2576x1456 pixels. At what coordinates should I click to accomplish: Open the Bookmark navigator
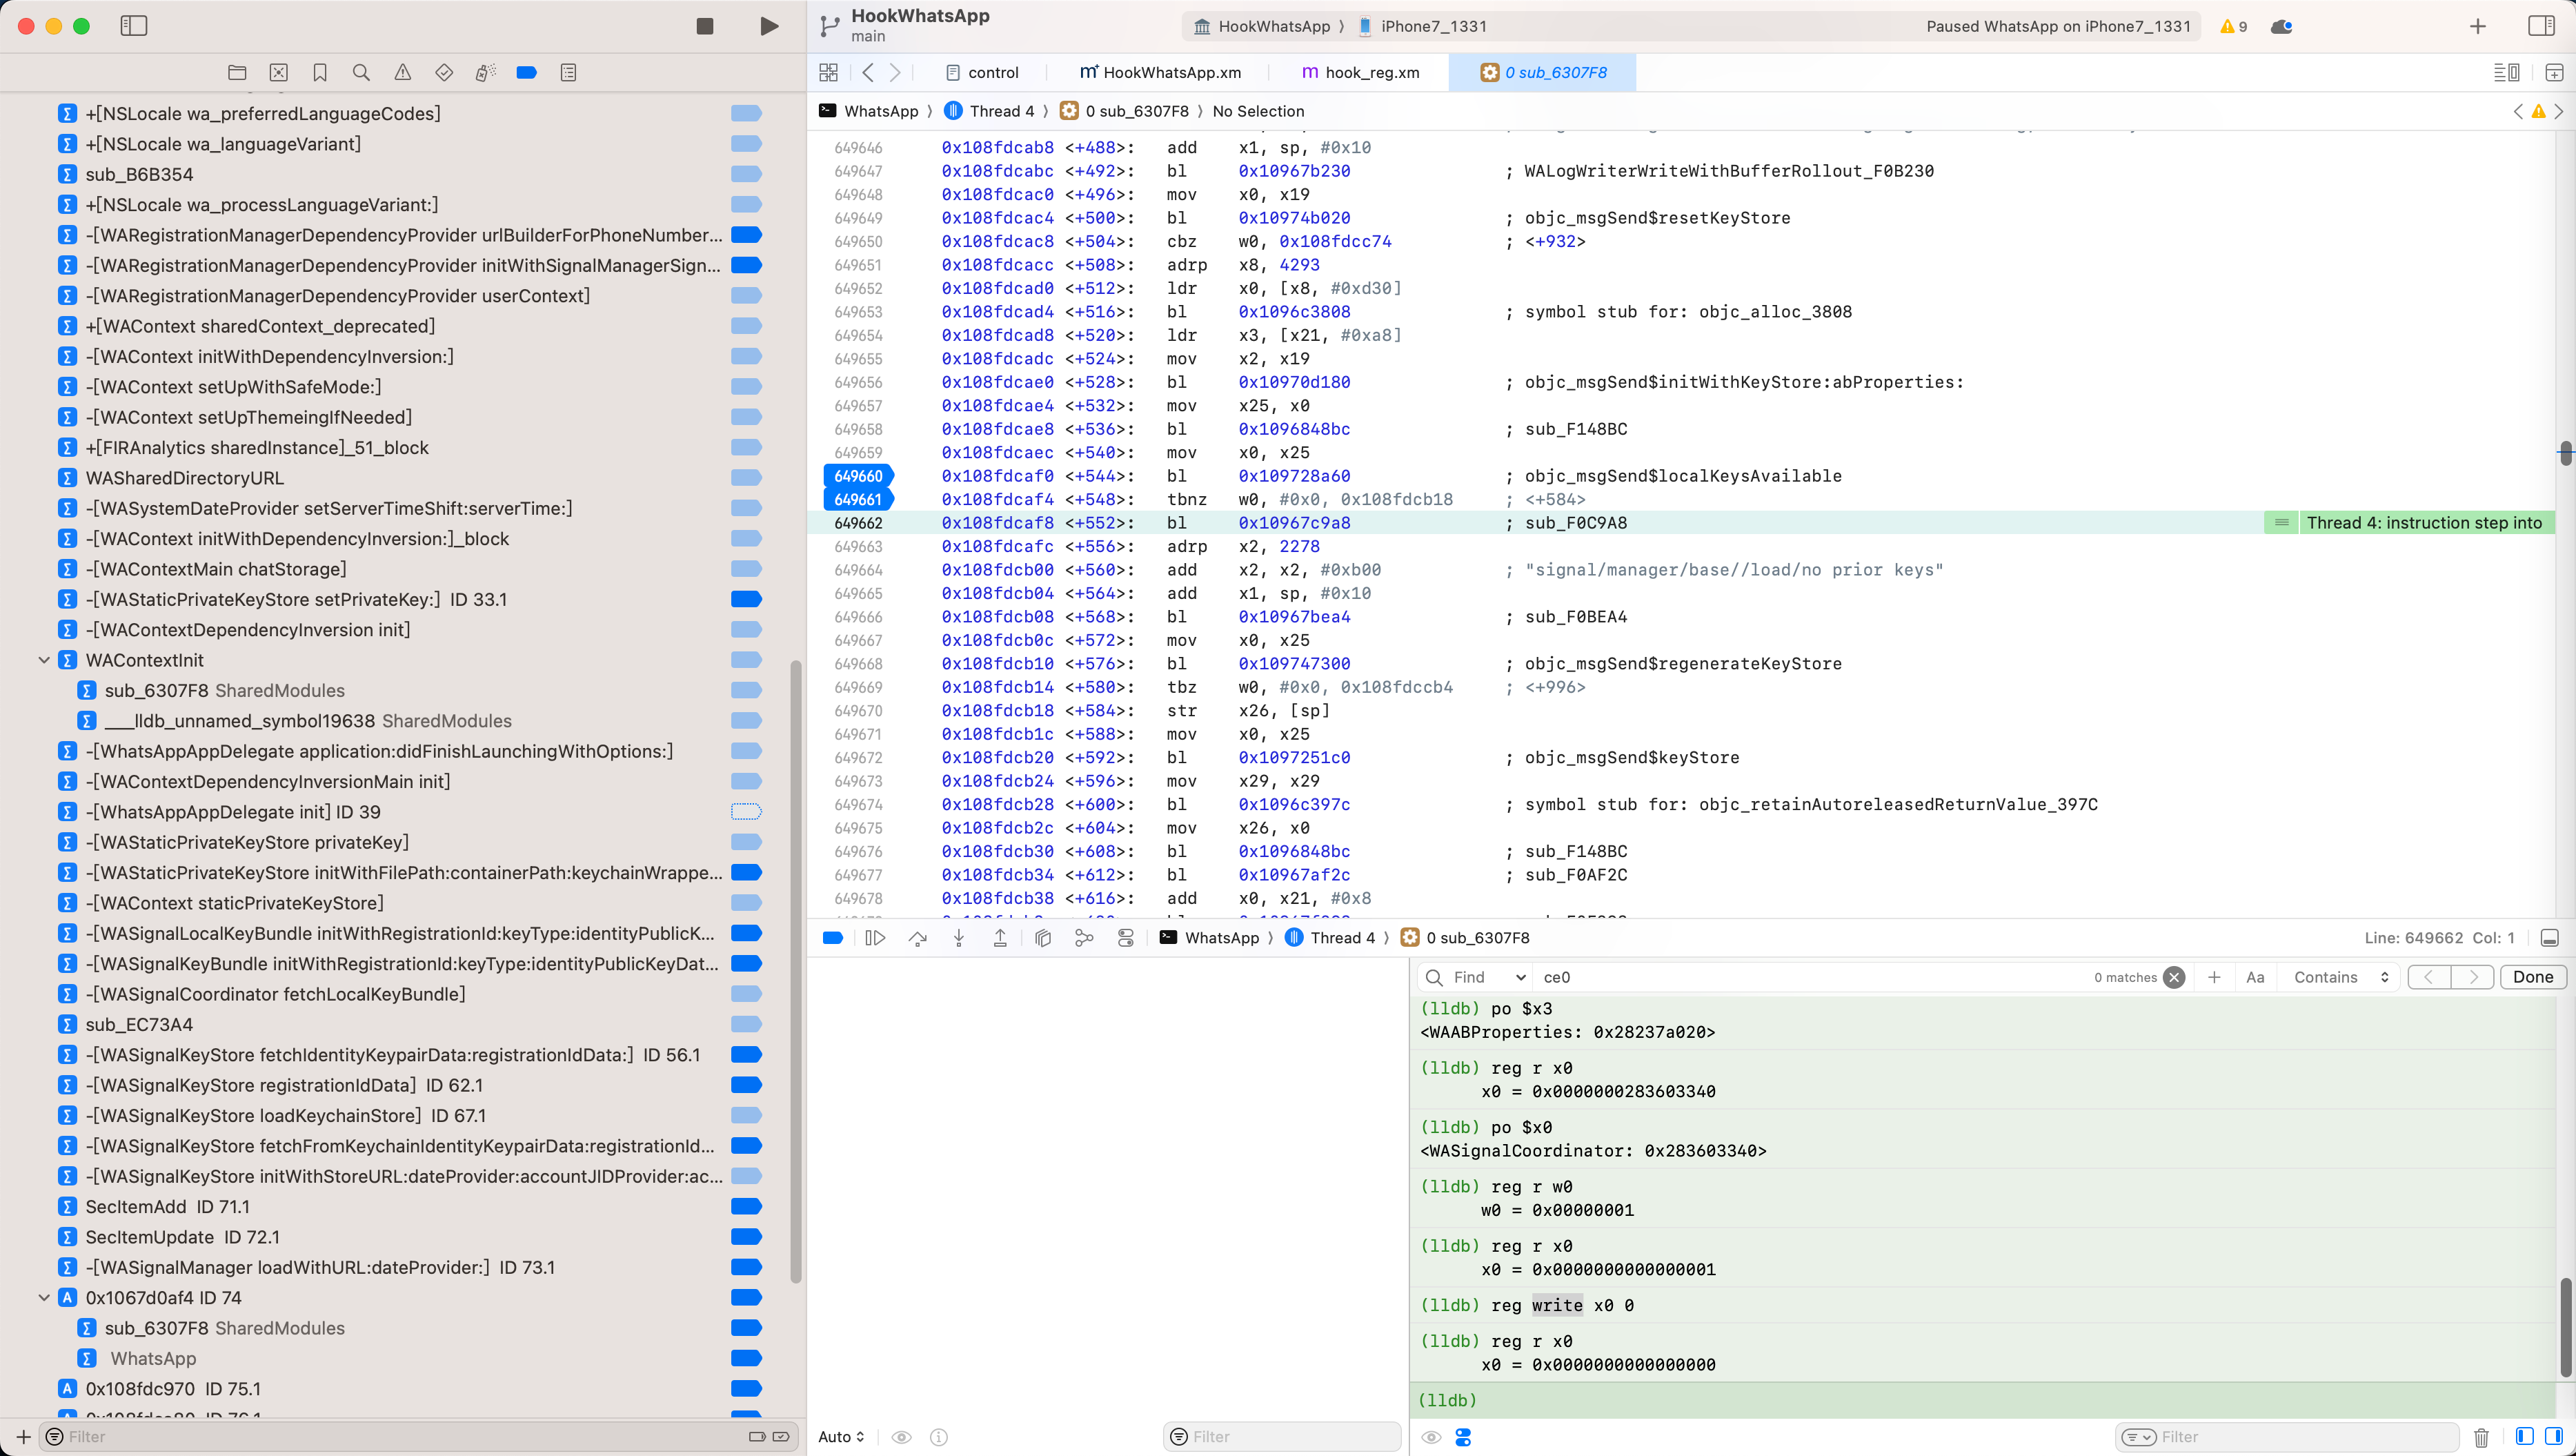320,72
